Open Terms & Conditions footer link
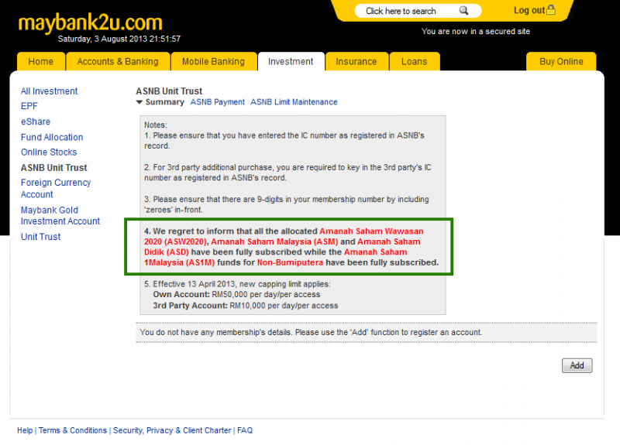This screenshot has width=620, height=445. coord(73,430)
